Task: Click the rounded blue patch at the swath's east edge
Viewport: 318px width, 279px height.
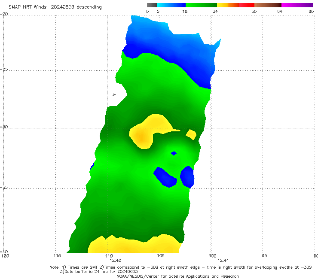Action: 187,177
